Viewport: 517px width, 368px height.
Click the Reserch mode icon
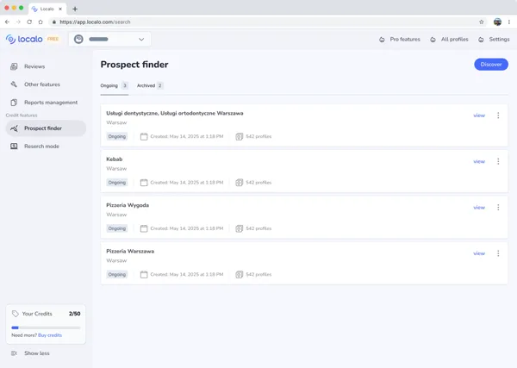tap(14, 146)
